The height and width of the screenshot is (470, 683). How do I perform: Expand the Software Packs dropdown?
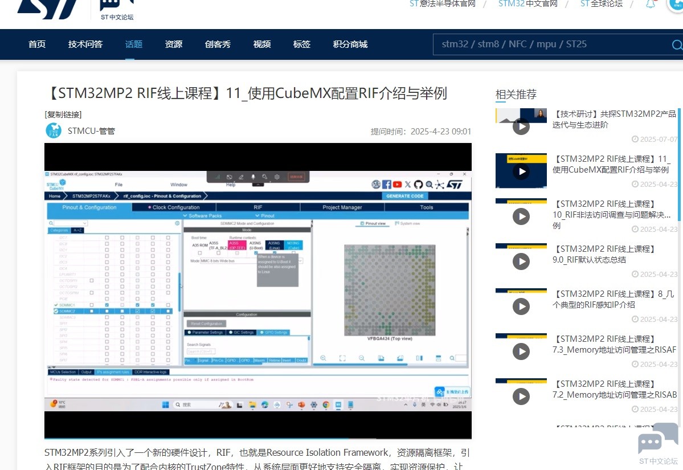[x=202, y=215]
